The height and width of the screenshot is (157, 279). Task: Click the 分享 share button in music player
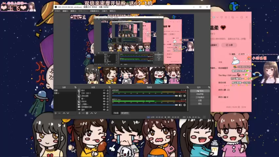(x=229, y=45)
